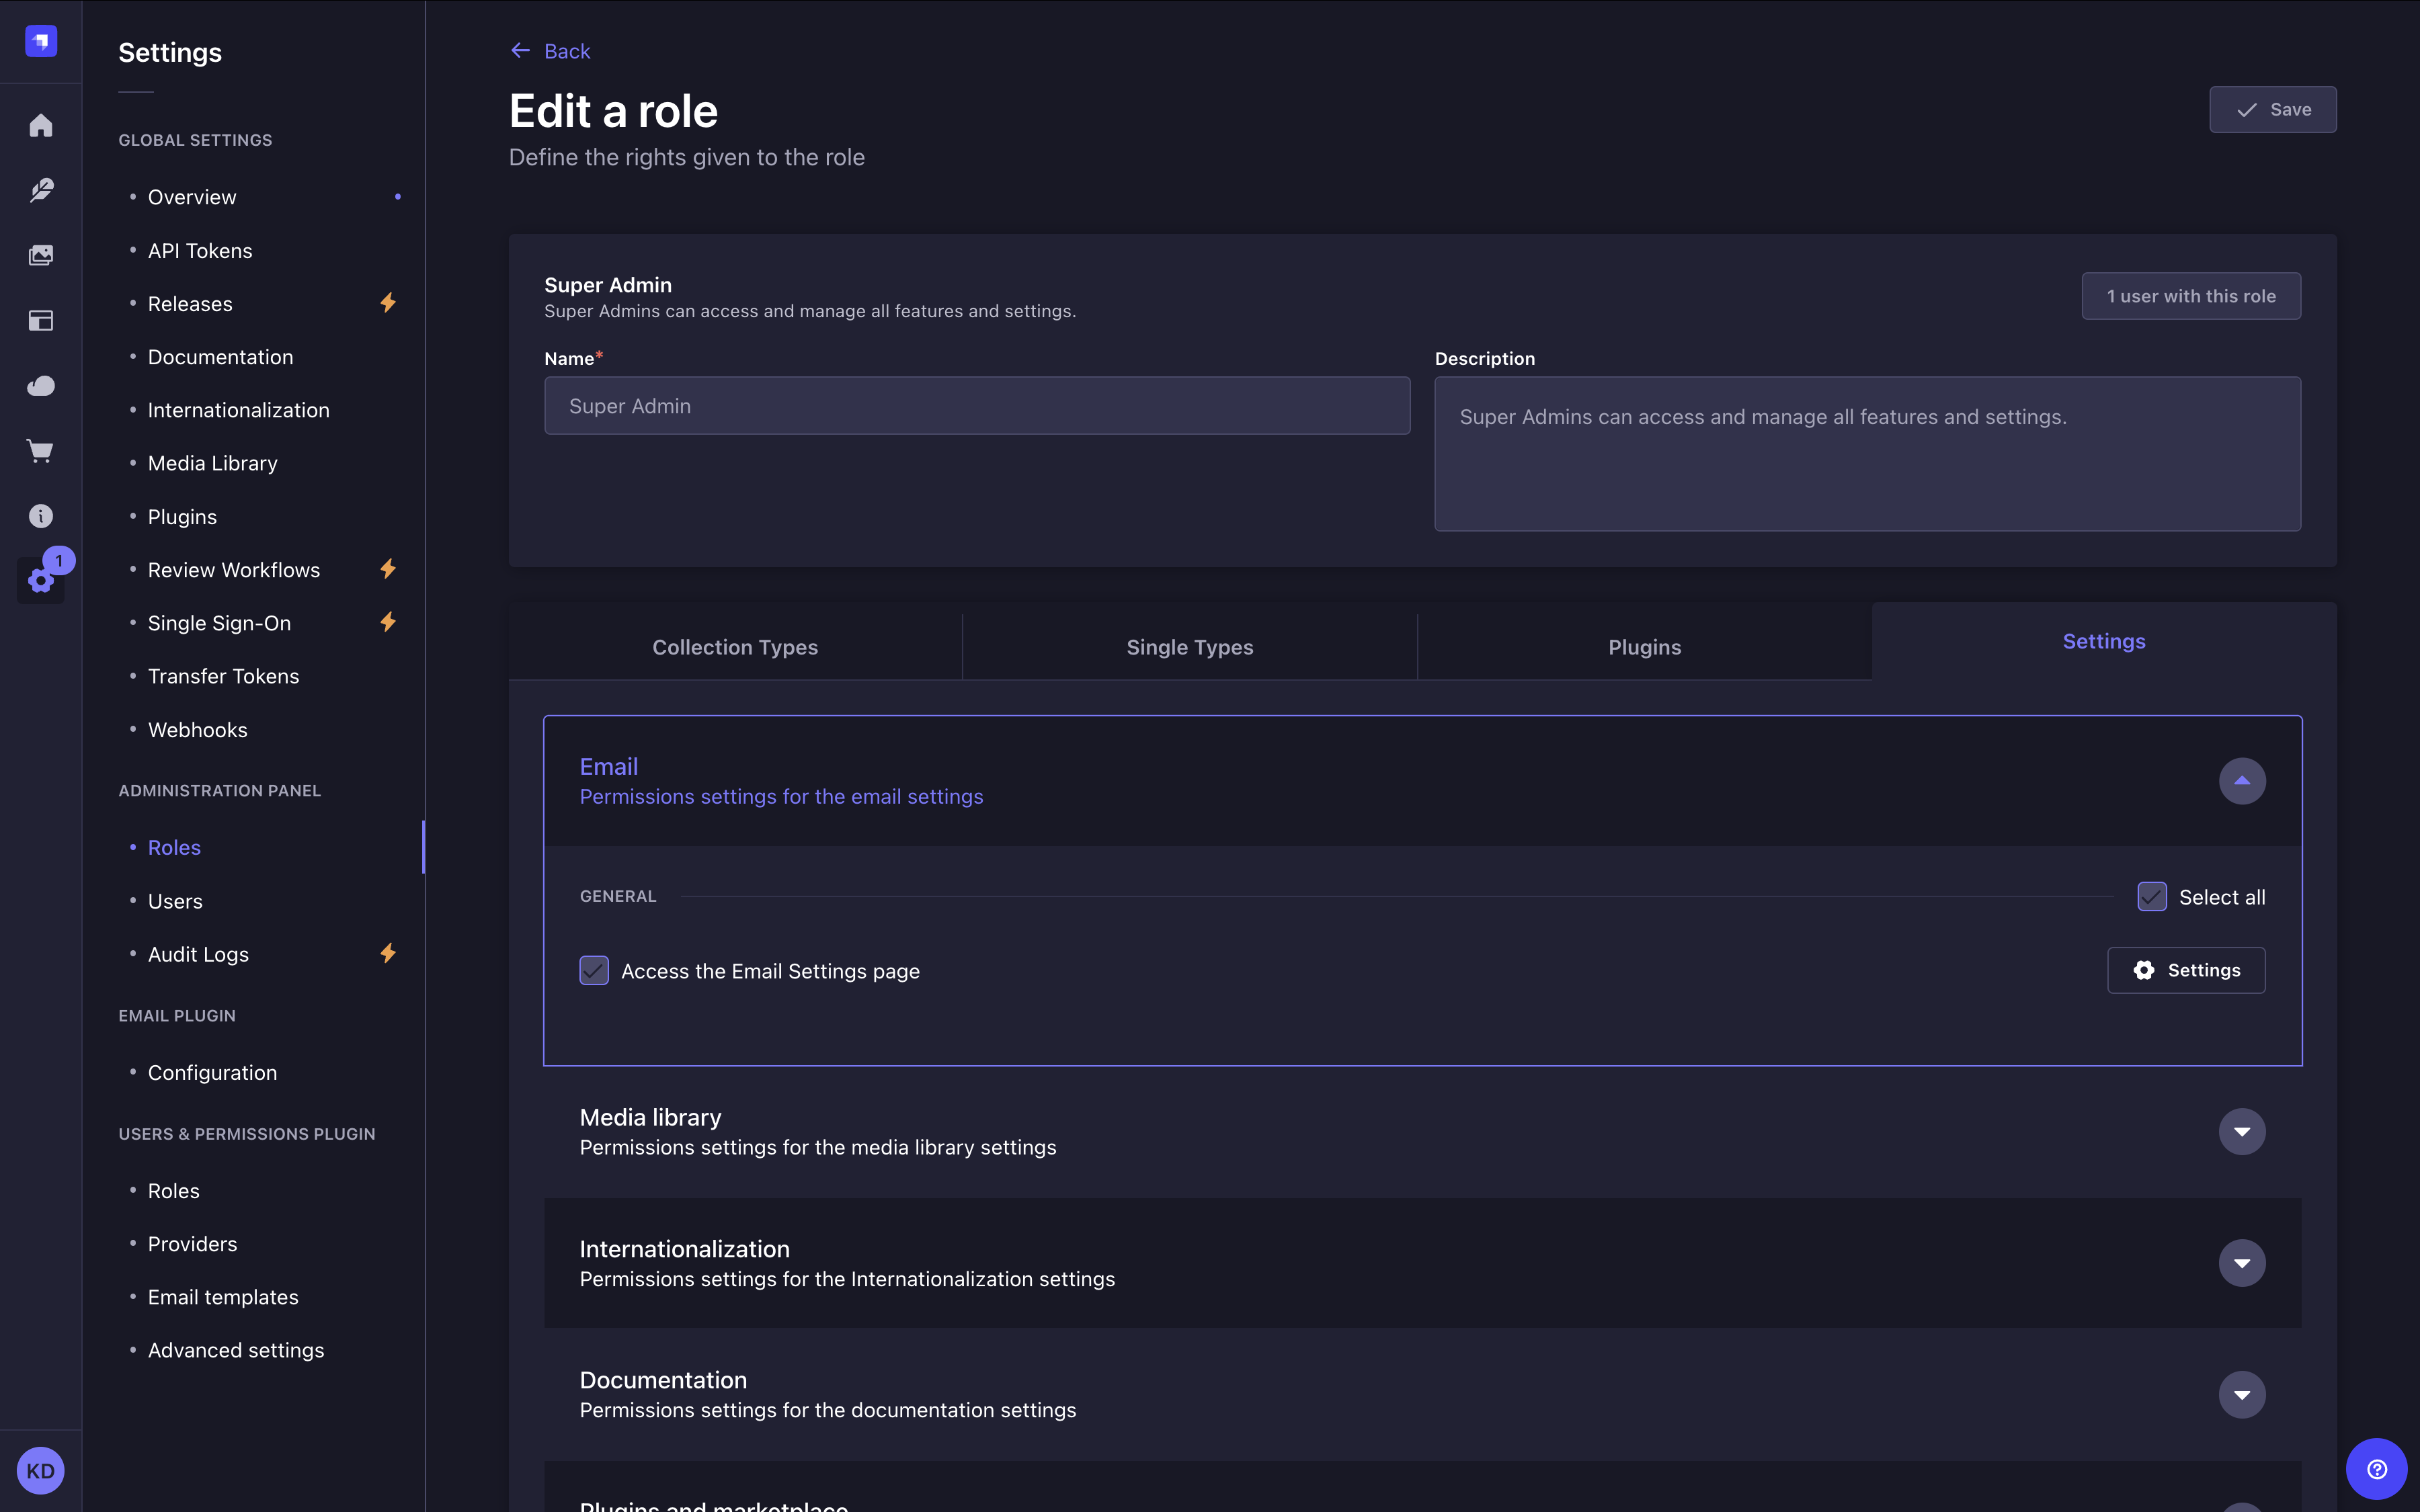Click the Back link
Image resolution: width=2420 pixels, height=1512 pixels.
click(549, 50)
